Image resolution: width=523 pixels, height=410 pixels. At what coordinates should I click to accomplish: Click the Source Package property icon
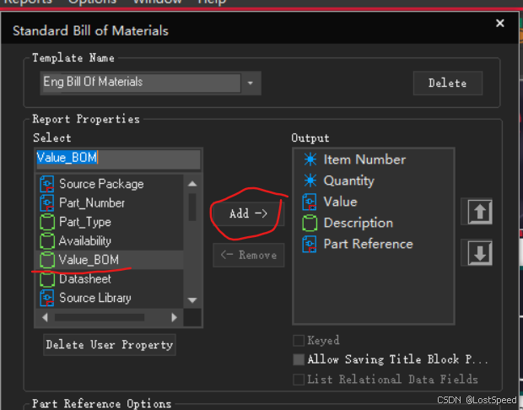[47, 184]
